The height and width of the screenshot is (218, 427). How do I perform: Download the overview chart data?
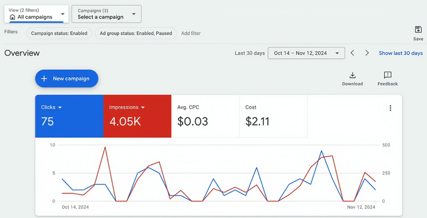[352, 79]
